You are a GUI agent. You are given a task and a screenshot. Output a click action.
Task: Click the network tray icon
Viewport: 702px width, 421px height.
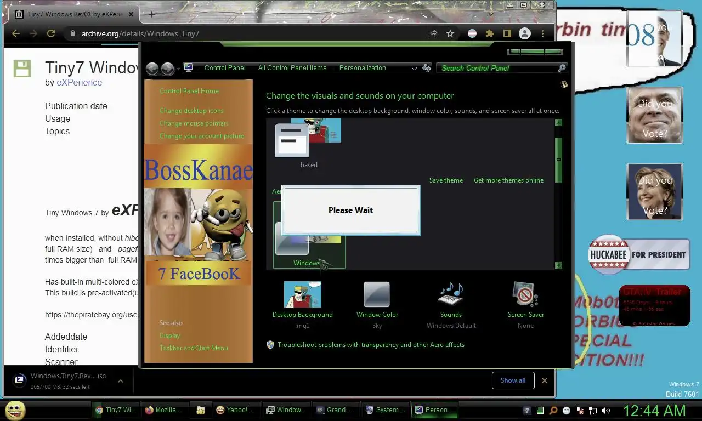click(x=593, y=410)
